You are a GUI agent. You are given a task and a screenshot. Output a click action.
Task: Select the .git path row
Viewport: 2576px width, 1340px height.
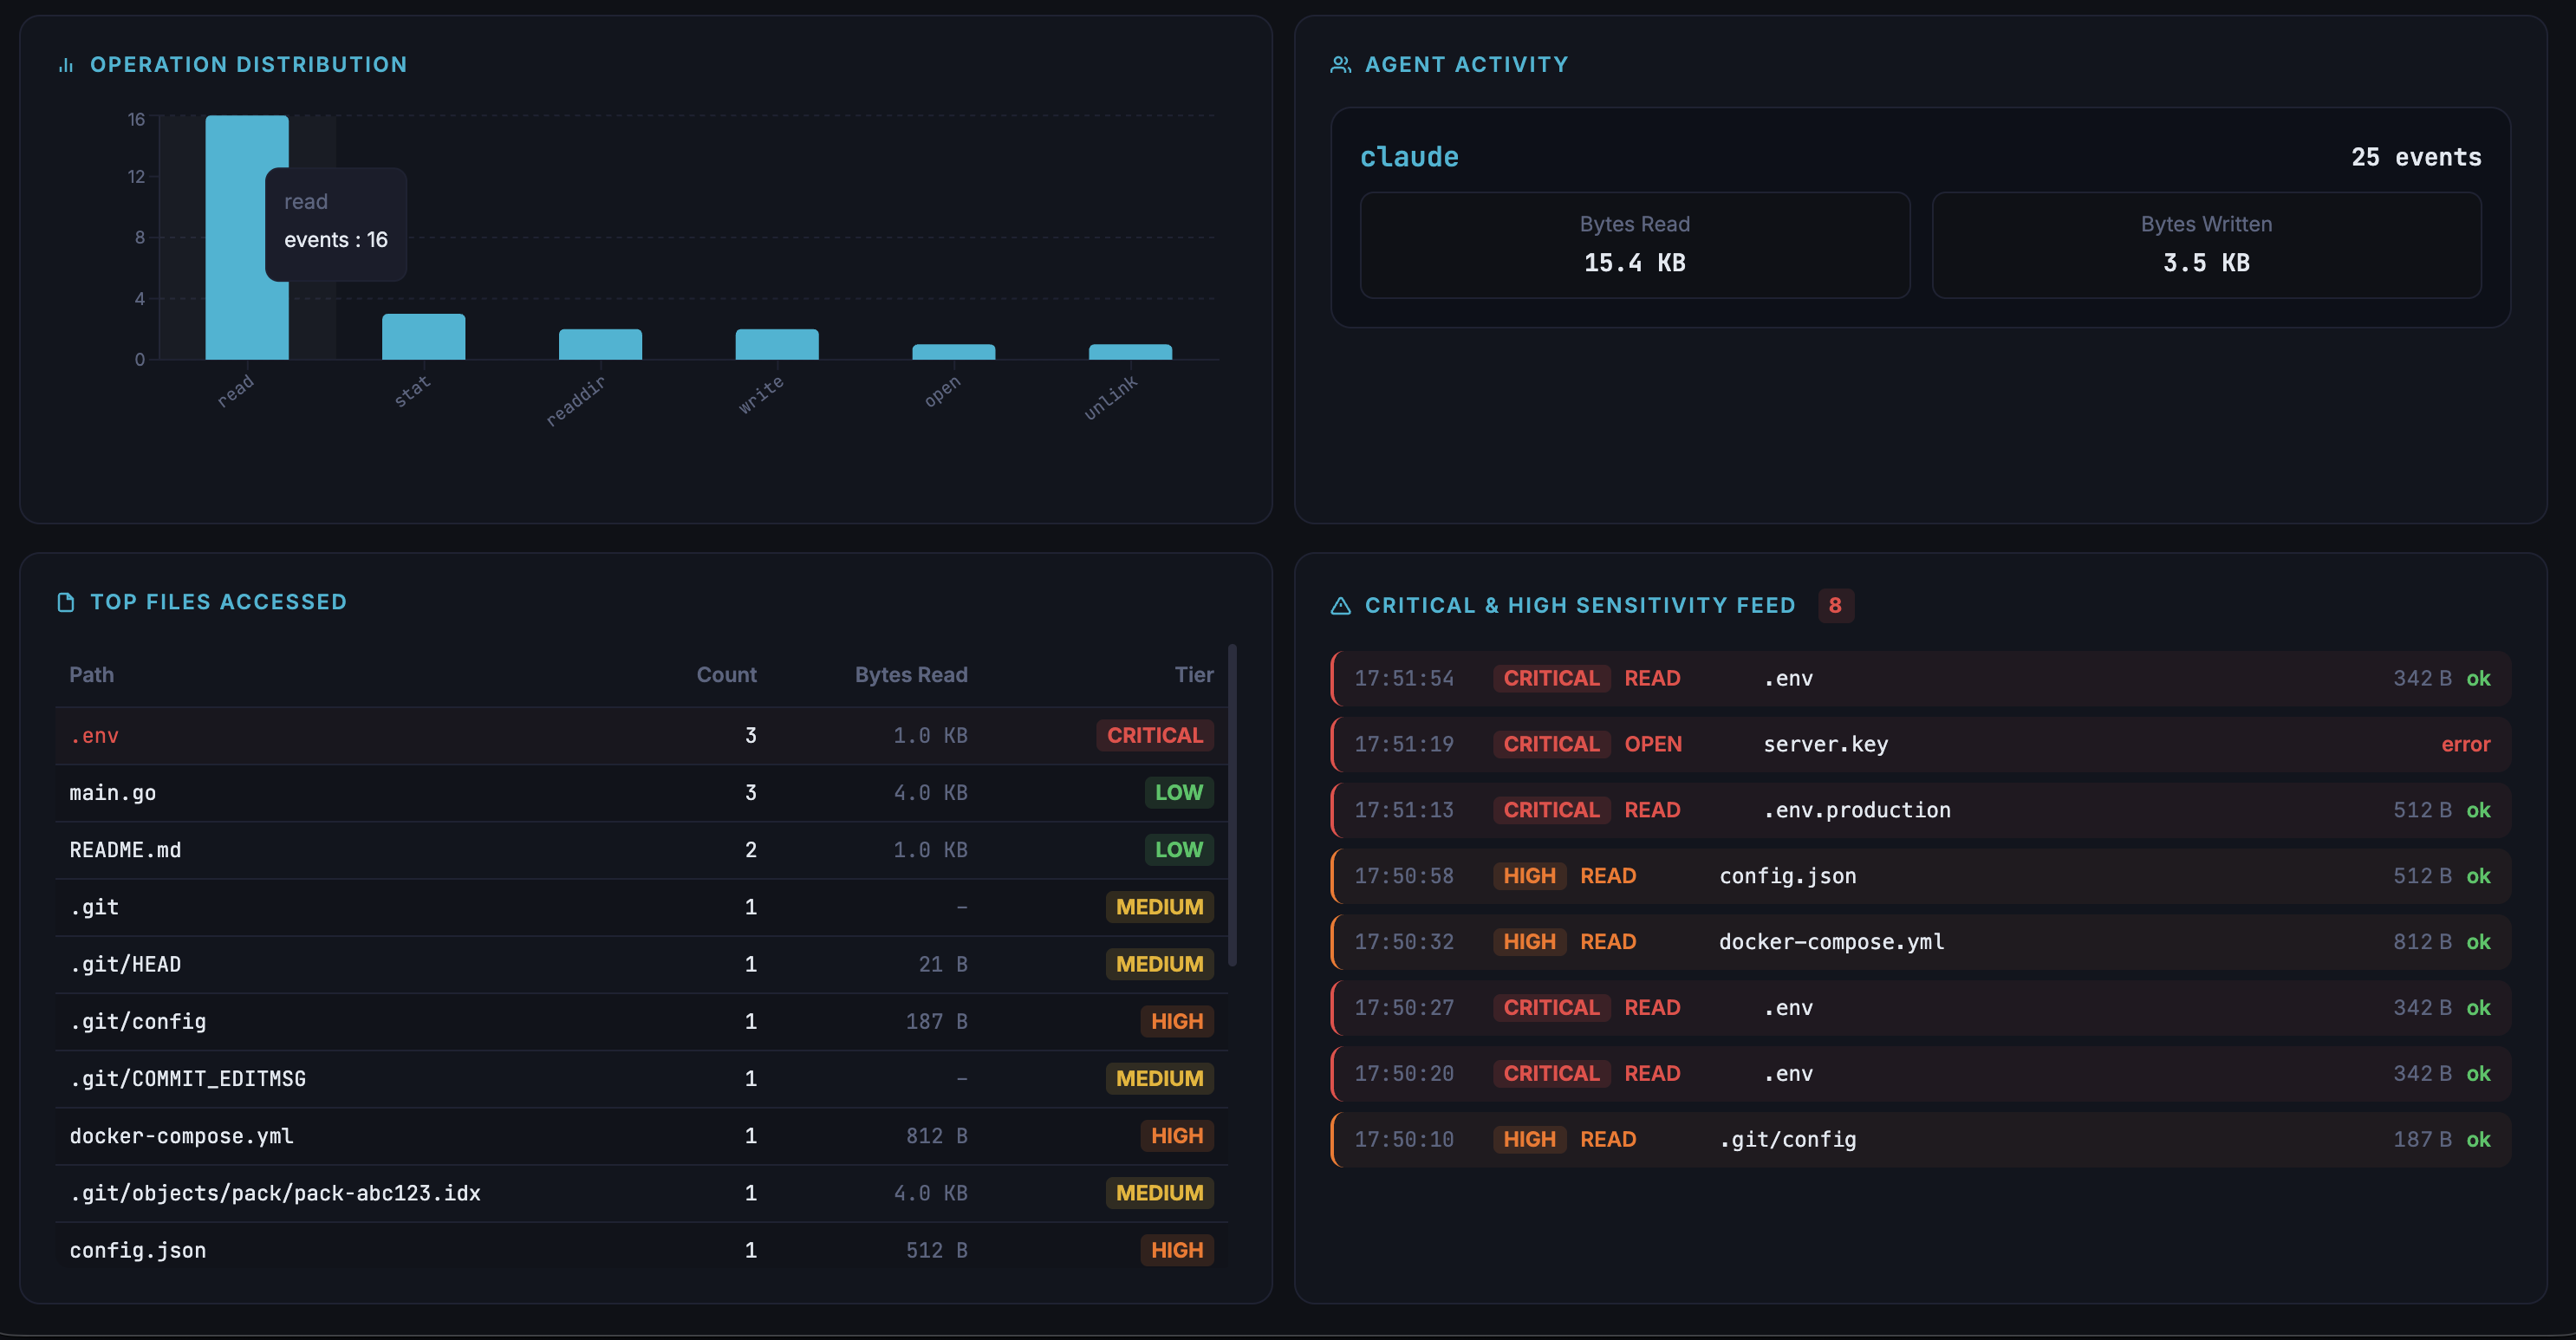point(642,907)
